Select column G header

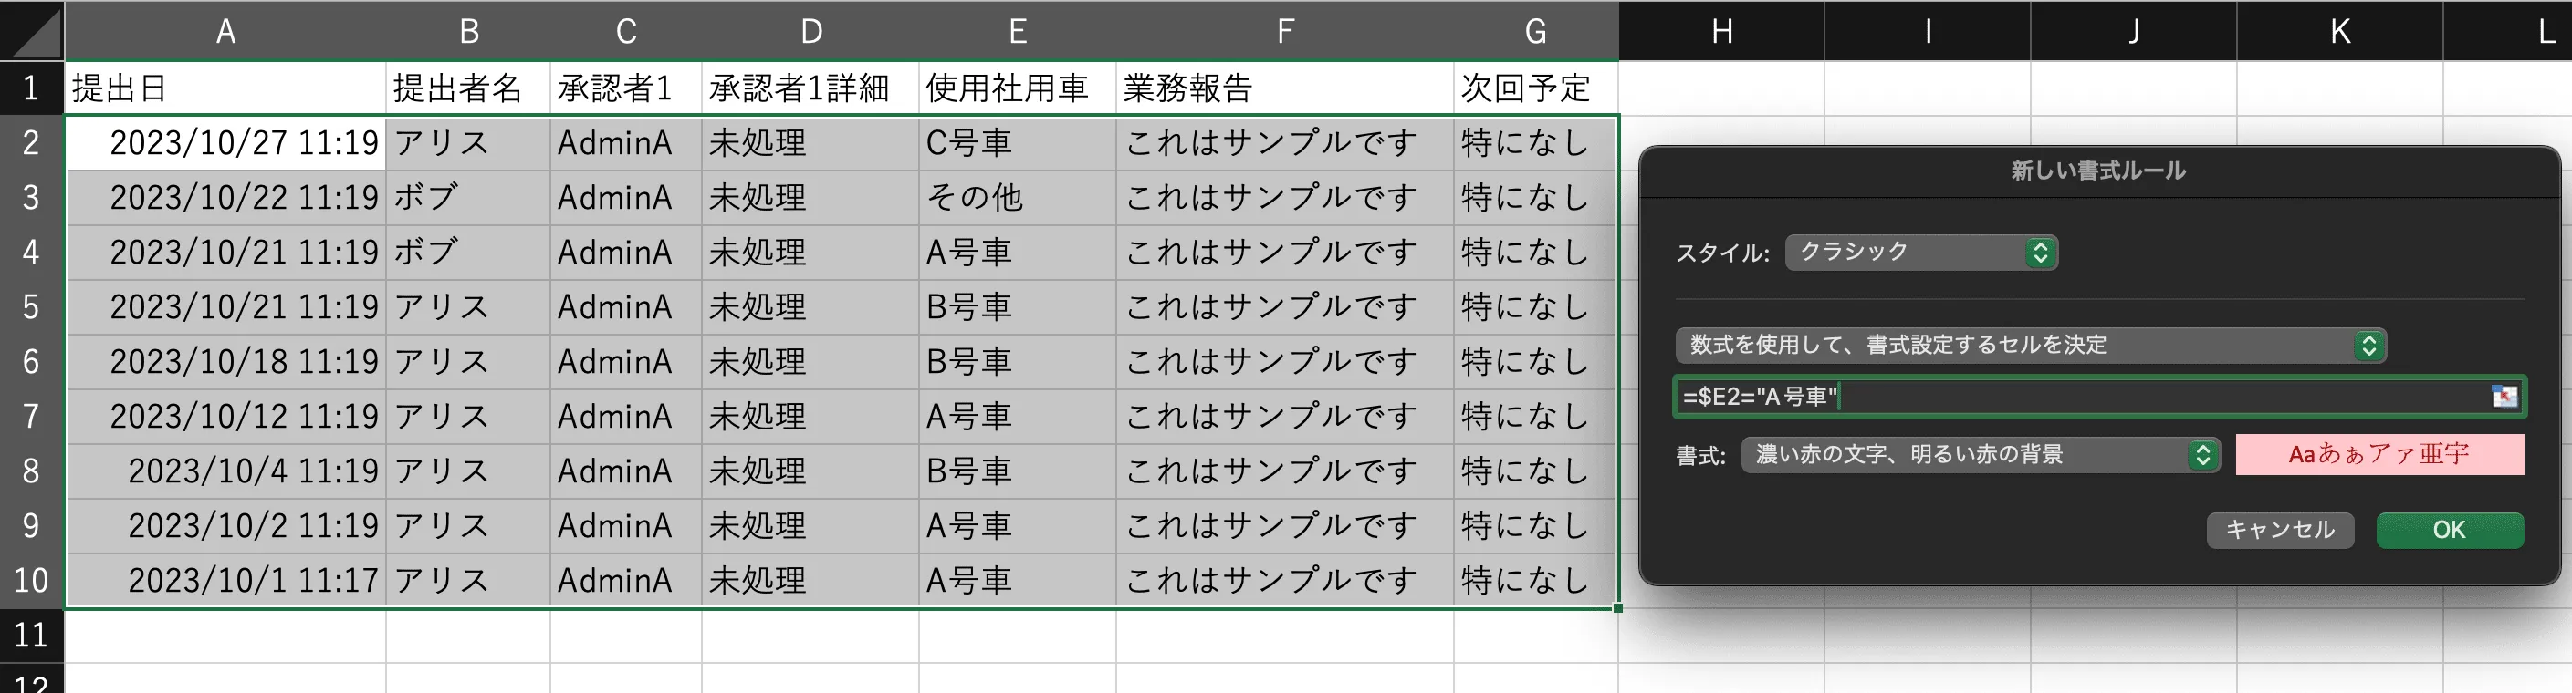click(x=1533, y=30)
